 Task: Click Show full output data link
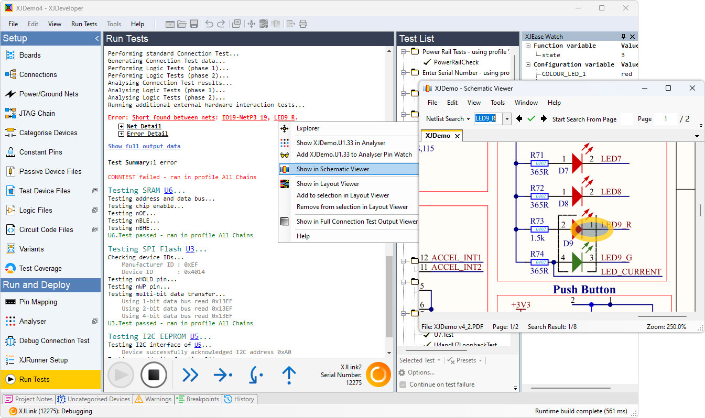[144, 147]
